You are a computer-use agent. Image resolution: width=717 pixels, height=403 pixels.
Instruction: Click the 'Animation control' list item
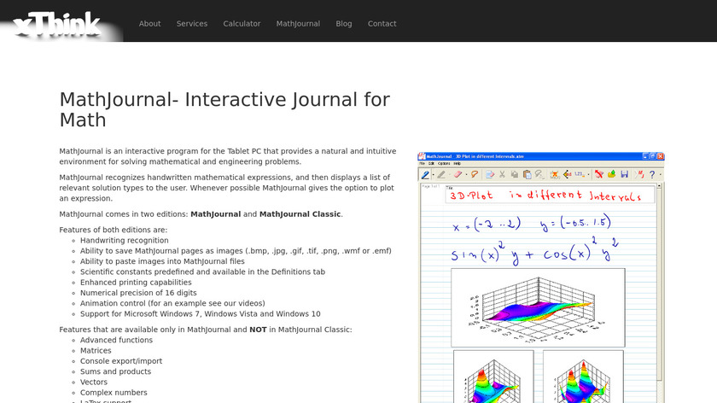pos(172,303)
